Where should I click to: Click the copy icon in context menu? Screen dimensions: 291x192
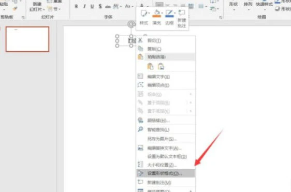coord(140,49)
